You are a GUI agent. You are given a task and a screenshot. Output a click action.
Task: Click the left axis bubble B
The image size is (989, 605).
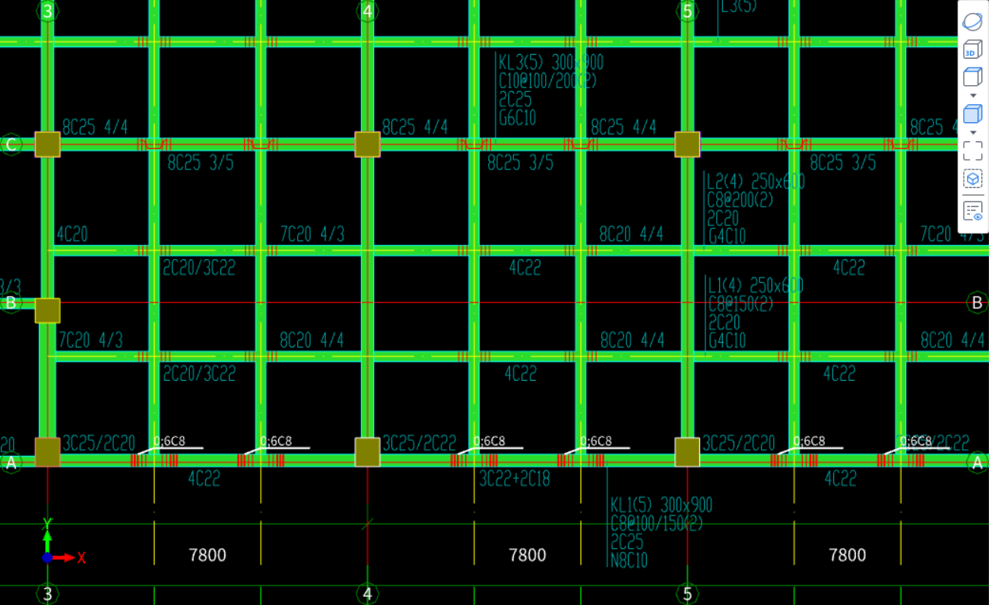pyautogui.click(x=11, y=302)
